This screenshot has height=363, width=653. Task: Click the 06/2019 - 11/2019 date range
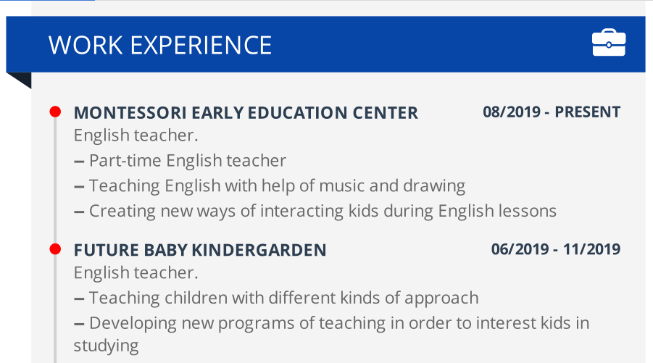(x=555, y=250)
